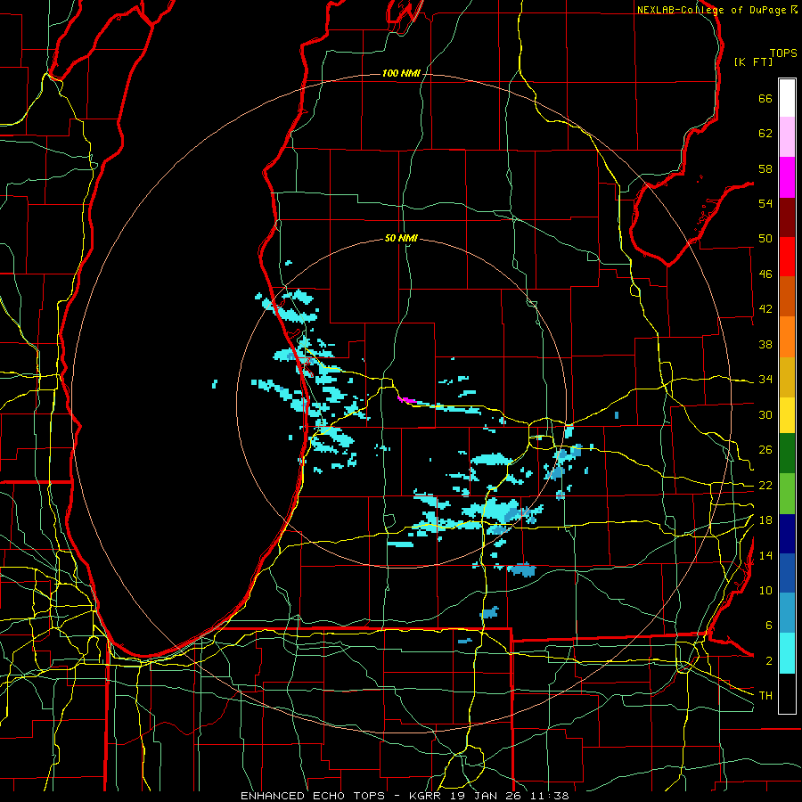This screenshot has width=802, height=802.
Task: Click the legend value "22"
Action: pos(765,485)
